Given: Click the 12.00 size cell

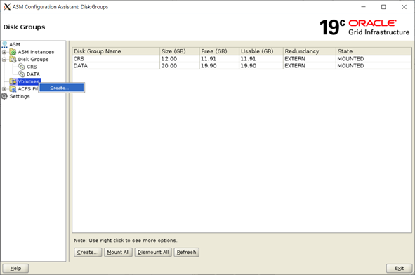Looking at the screenshot, I should click(x=180, y=58).
